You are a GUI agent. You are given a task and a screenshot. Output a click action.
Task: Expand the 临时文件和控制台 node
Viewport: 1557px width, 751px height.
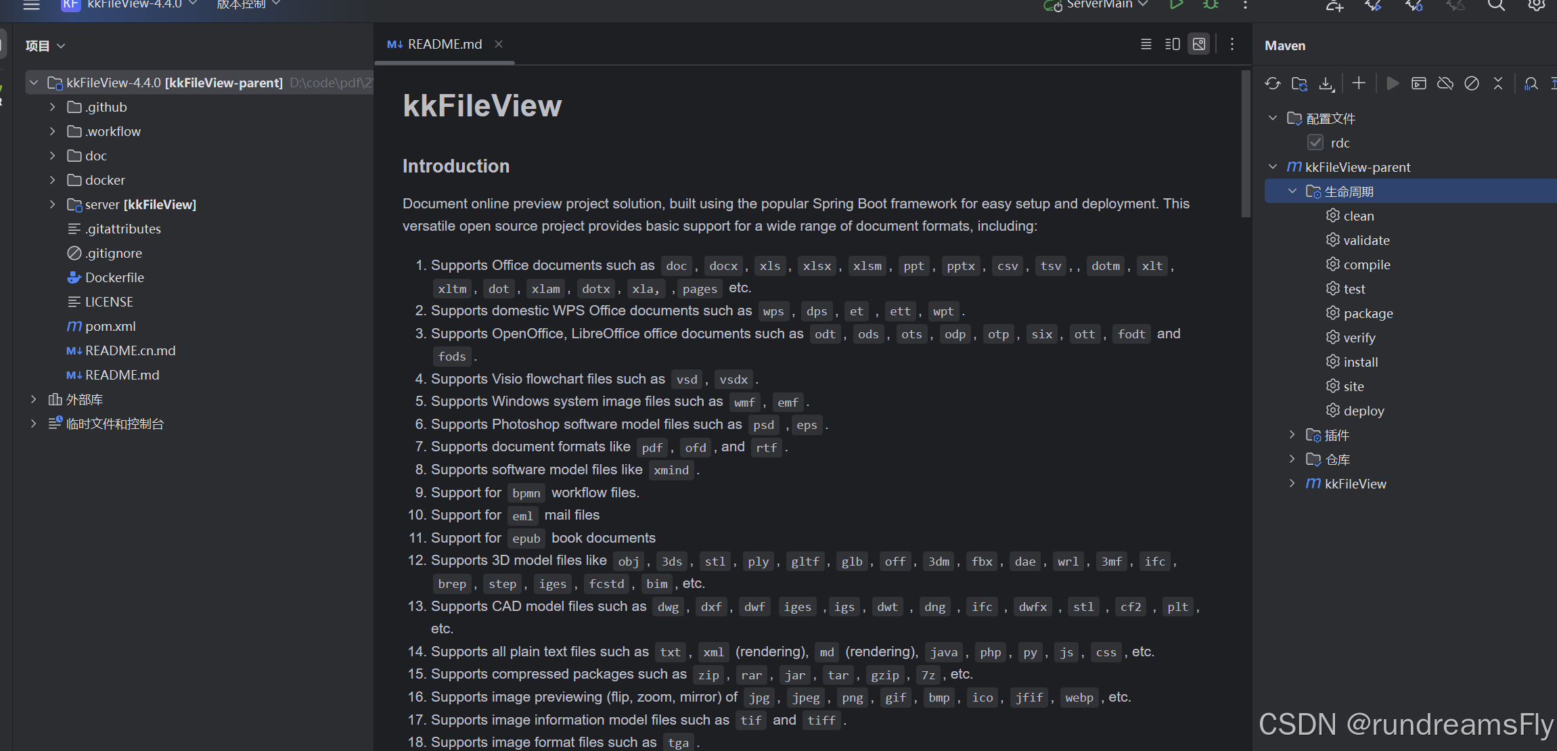33,424
